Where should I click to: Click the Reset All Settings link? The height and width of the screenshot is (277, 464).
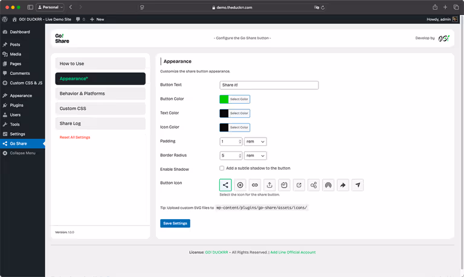(x=75, y=138)
